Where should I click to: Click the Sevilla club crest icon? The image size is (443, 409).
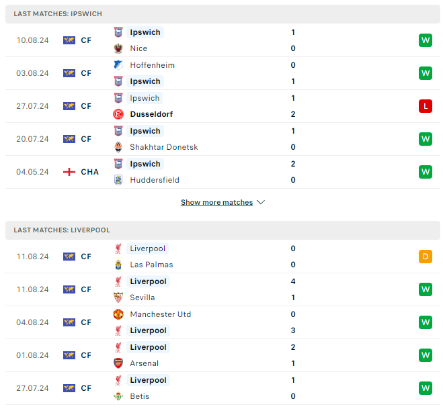[119, 298]
